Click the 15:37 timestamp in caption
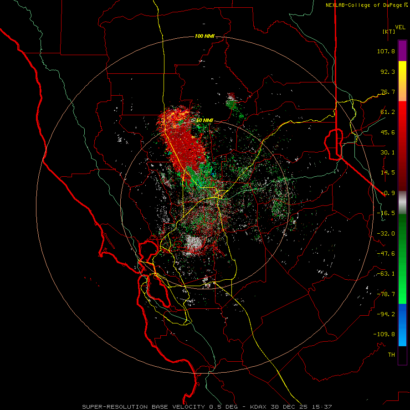410x410 pixels. point(322,407)
